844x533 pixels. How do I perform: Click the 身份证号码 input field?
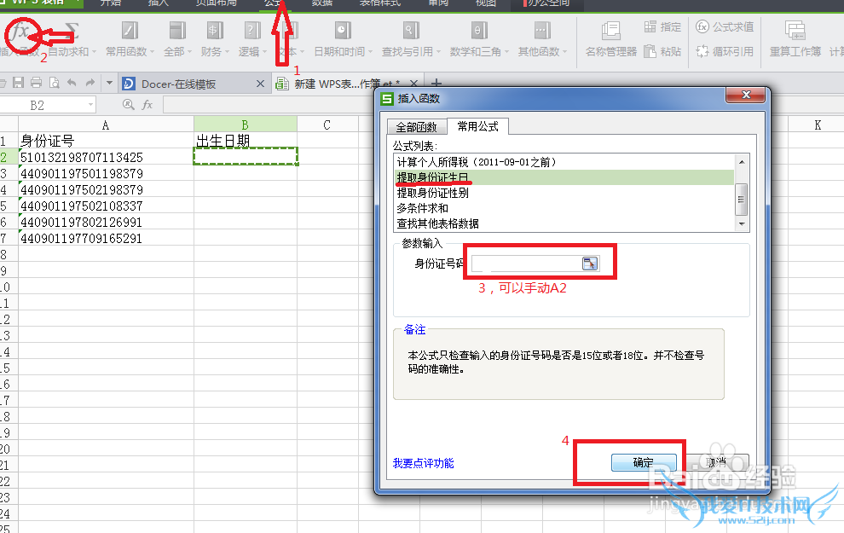click(x=528, y=264)
